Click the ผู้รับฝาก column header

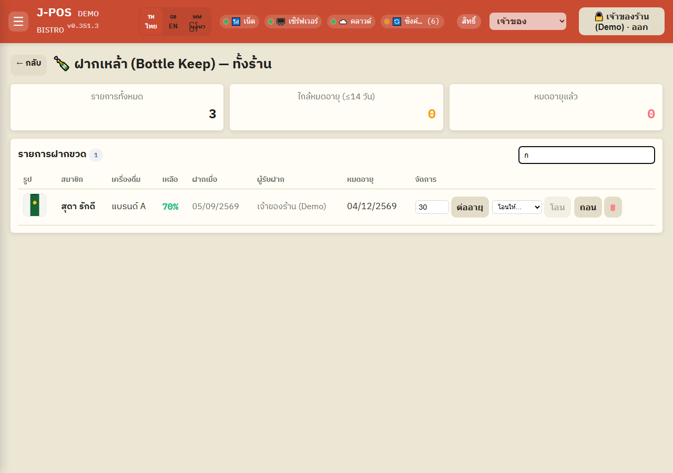click(271, 180)
